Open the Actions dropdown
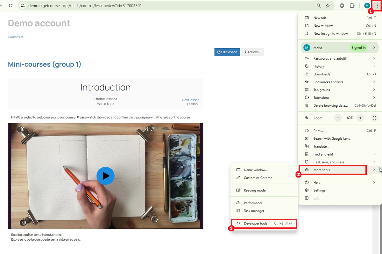 tap(252, 52)
